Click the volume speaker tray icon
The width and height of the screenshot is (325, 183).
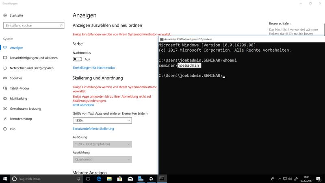(x=290, y=179)
